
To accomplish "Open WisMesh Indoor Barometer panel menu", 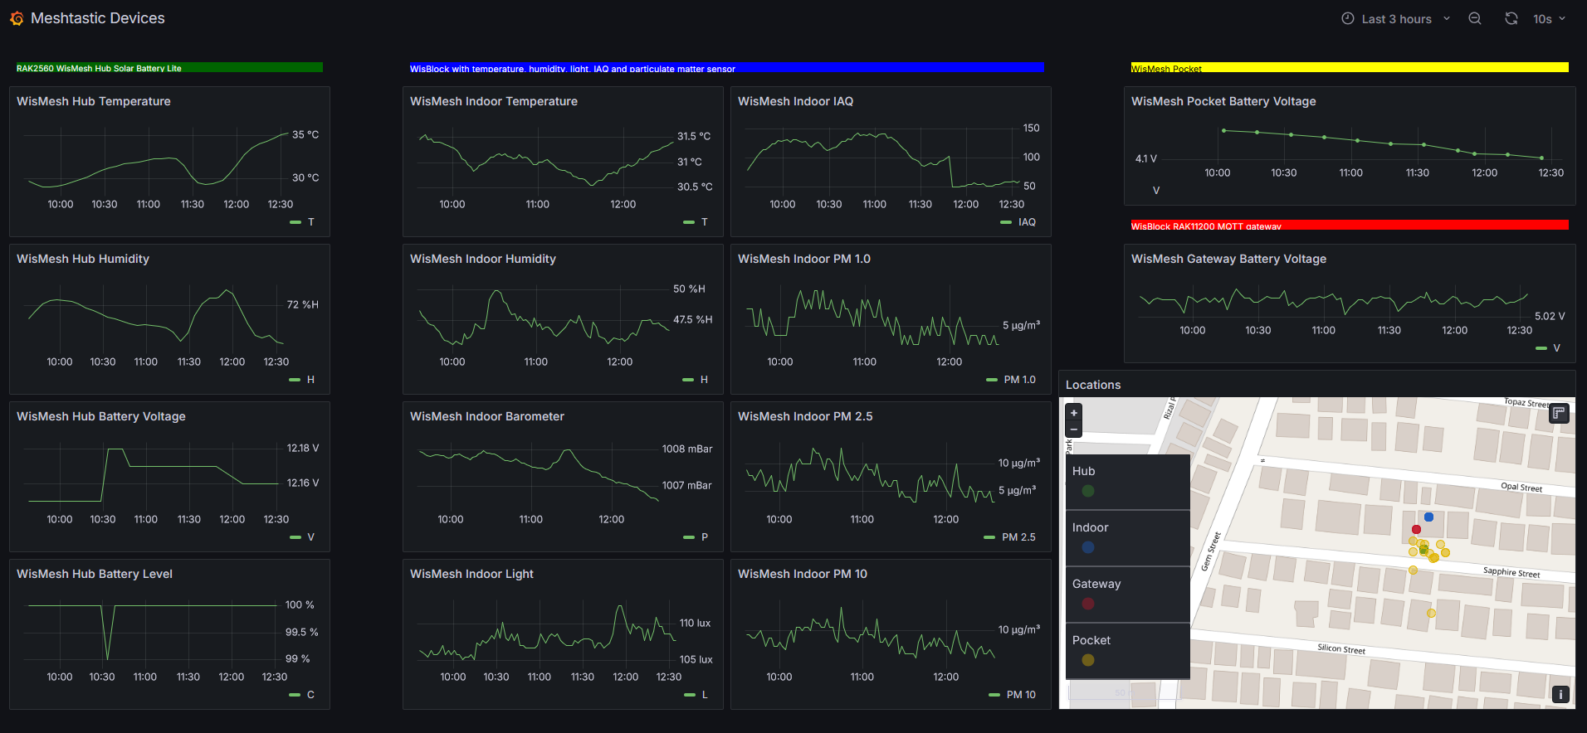I will (487, 416).
